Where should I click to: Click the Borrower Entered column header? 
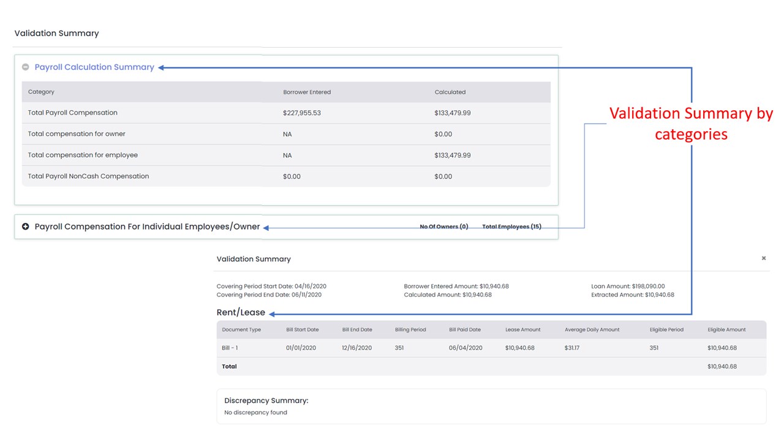(x=307, y=92)
